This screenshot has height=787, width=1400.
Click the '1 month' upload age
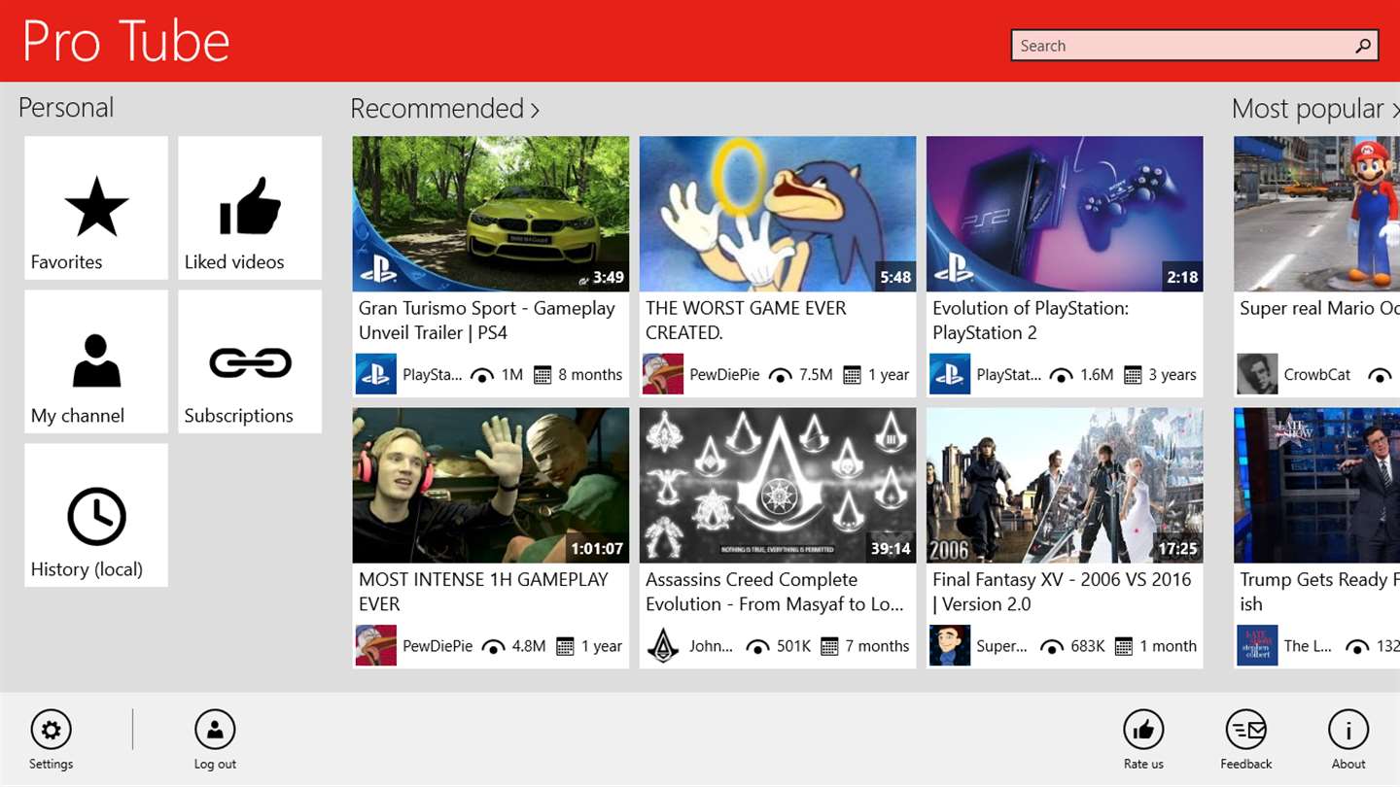1168,646
